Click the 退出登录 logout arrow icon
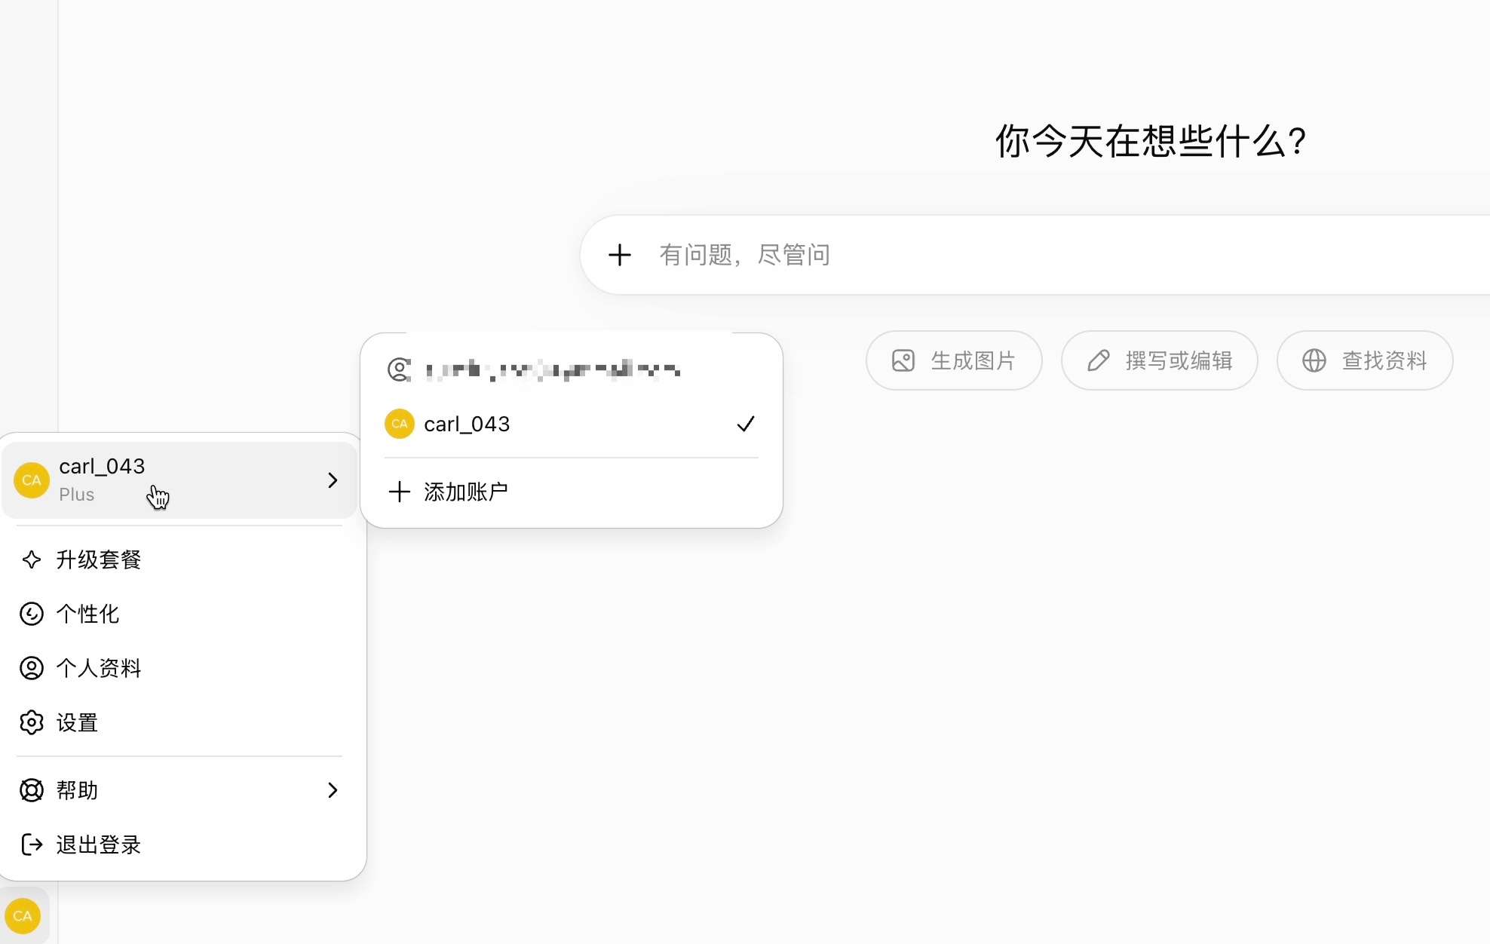Viewport: 1490px width, 944px height. point(32,844)
